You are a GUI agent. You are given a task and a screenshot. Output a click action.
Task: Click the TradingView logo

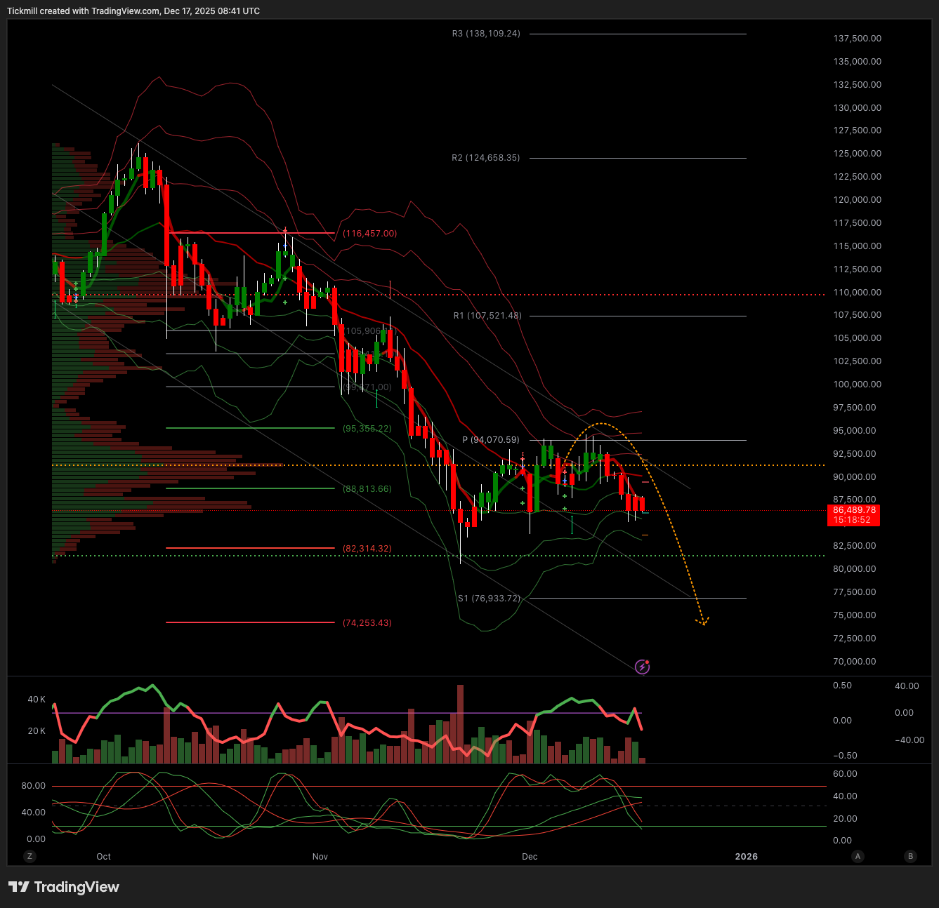coord(64,887)
